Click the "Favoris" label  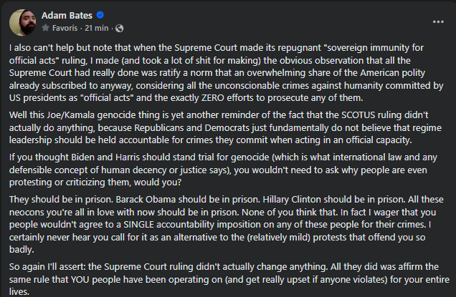pos(65,28)
